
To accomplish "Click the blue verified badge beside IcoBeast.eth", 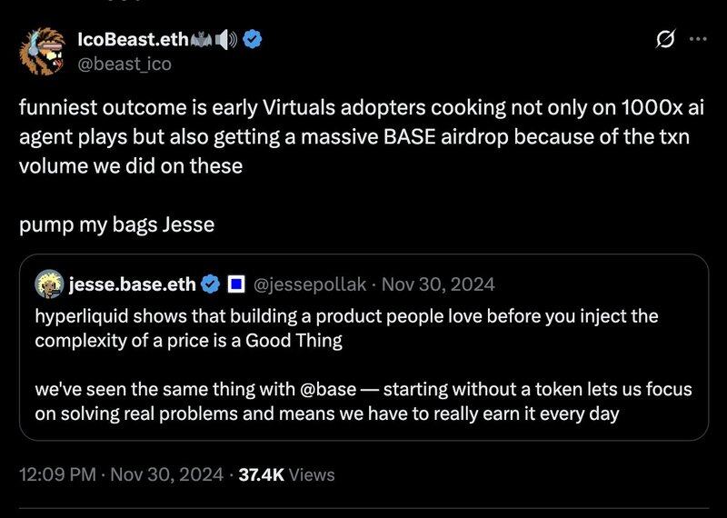I will coord(253,40).
